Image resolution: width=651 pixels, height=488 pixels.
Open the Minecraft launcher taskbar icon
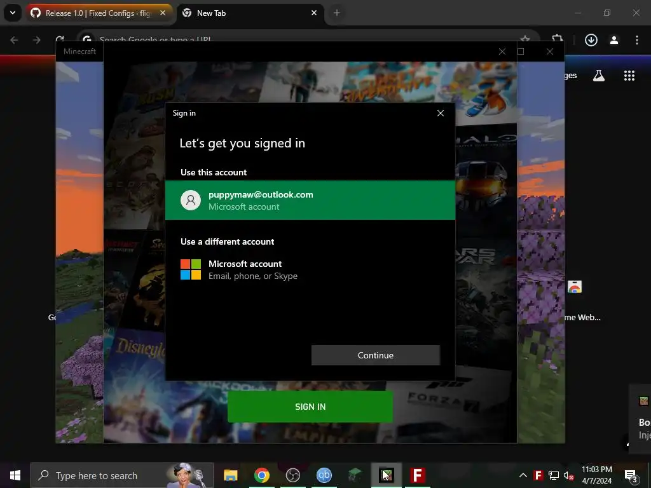386,475
